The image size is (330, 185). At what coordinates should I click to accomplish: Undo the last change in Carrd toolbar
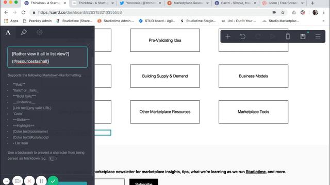[243, 36]
